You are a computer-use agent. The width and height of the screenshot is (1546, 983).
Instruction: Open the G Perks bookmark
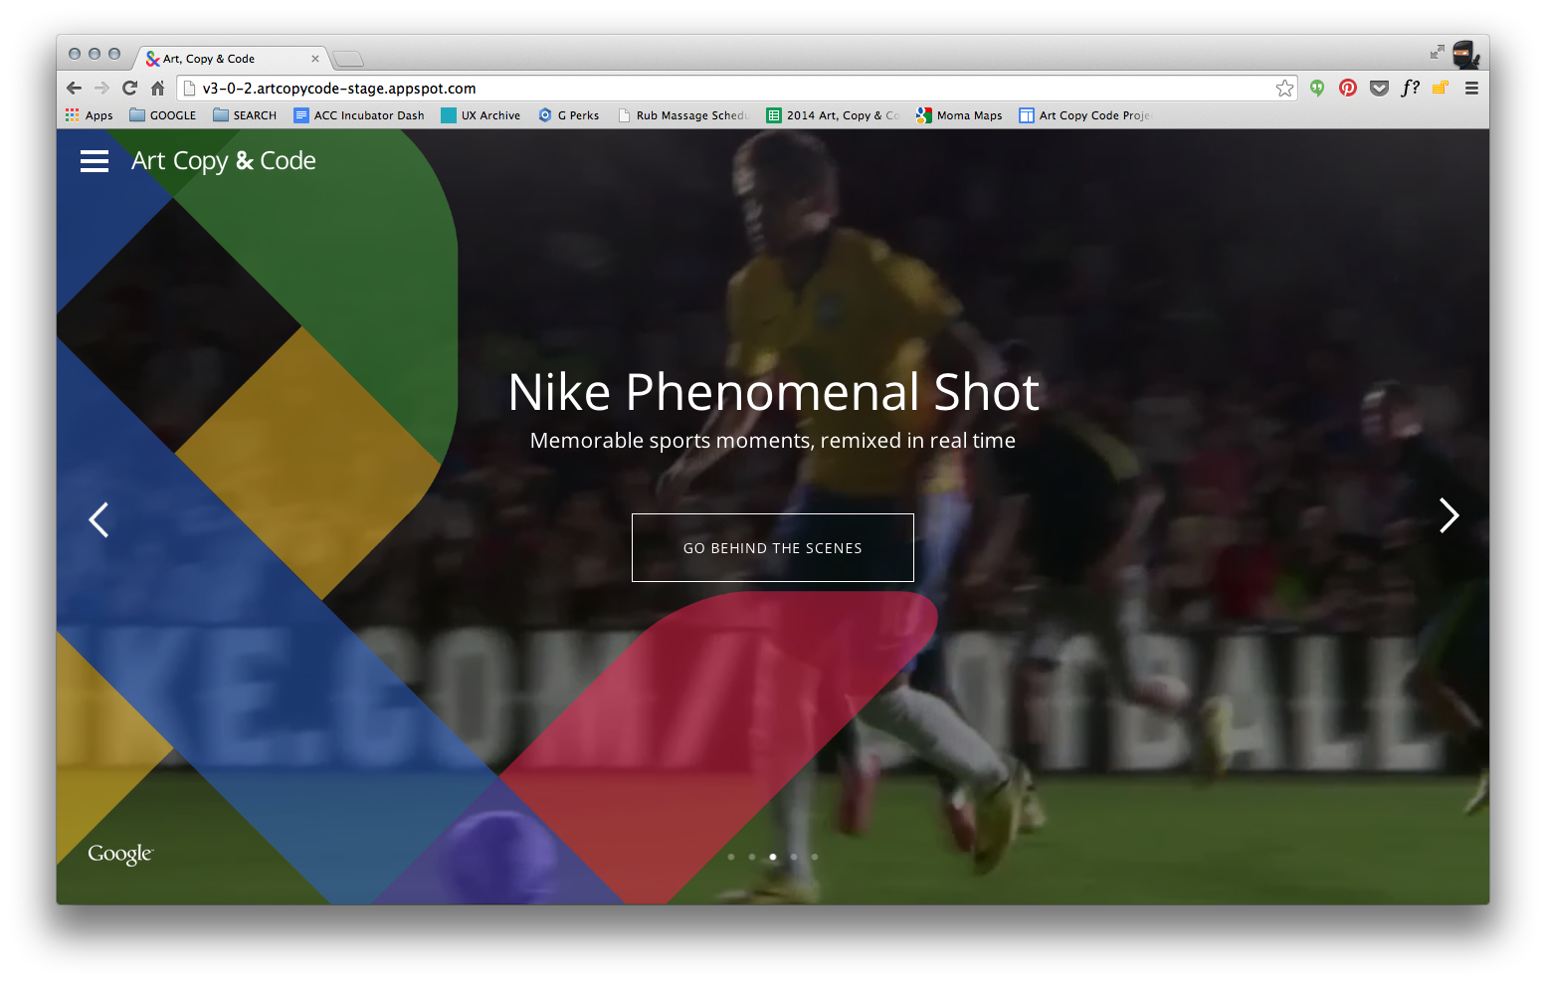pyautogui.click(x=569, y=115)
